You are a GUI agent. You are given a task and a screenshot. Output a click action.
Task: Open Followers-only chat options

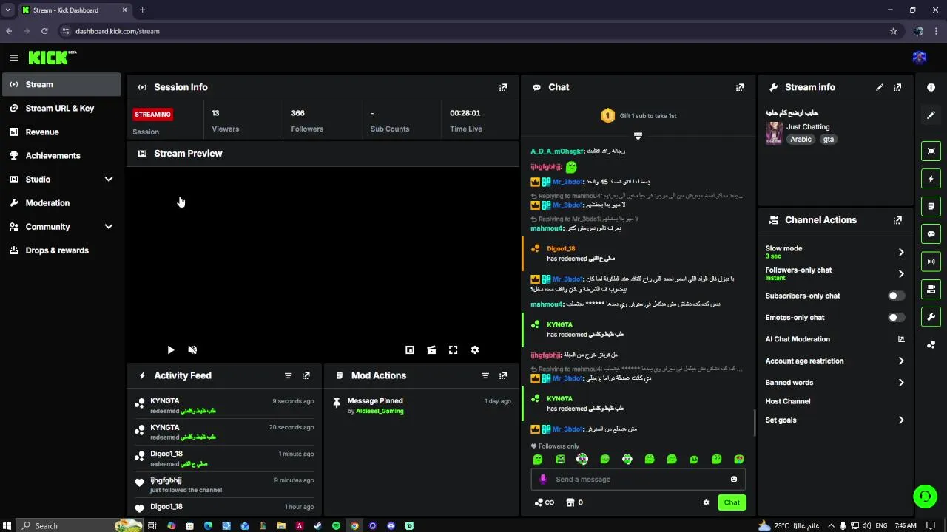coord(835,273)
